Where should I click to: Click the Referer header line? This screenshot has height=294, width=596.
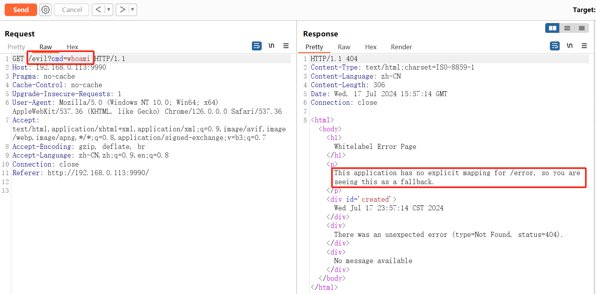pos(81,173)
